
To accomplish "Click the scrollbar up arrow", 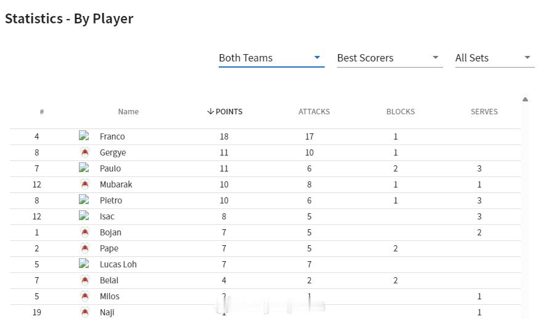I will (525, 99).
